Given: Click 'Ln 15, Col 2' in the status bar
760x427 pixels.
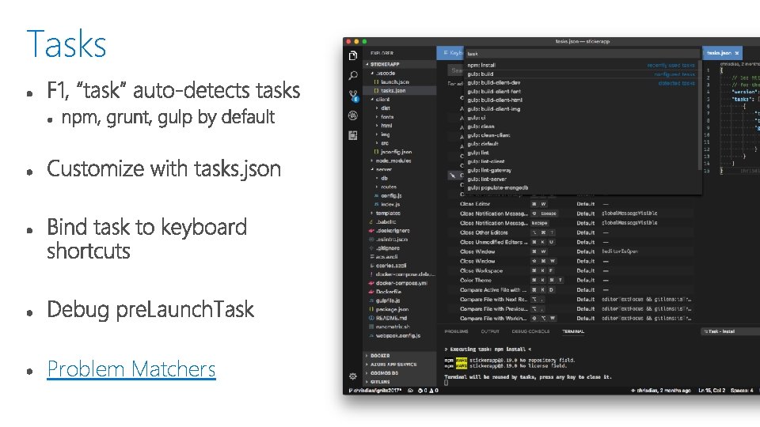Looking at the screenshot, I should [712, 390].
